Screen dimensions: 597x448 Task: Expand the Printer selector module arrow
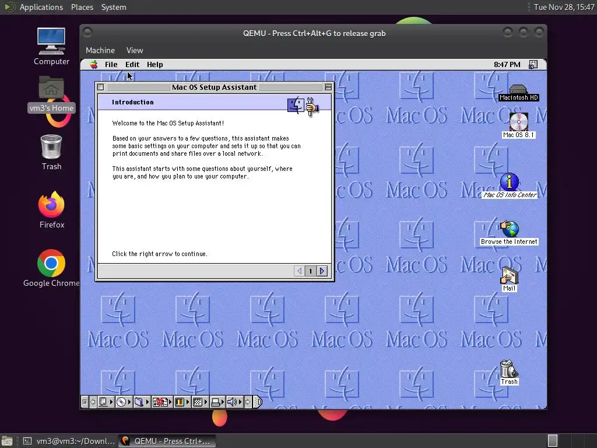223,402
